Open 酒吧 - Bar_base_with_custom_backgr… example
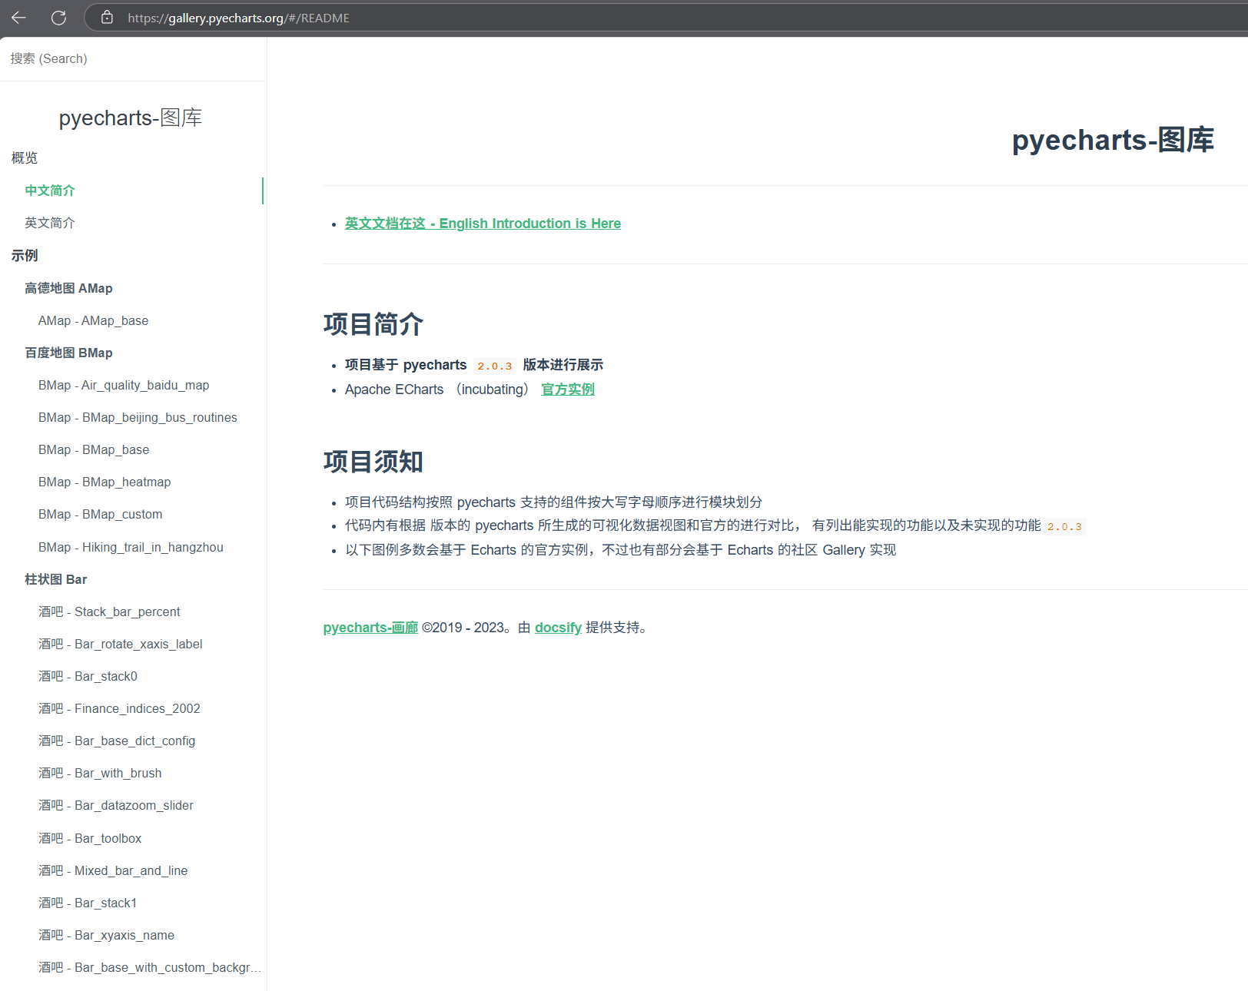The width and height of the screenshot is (1248, 991). [x=150, y=967]
